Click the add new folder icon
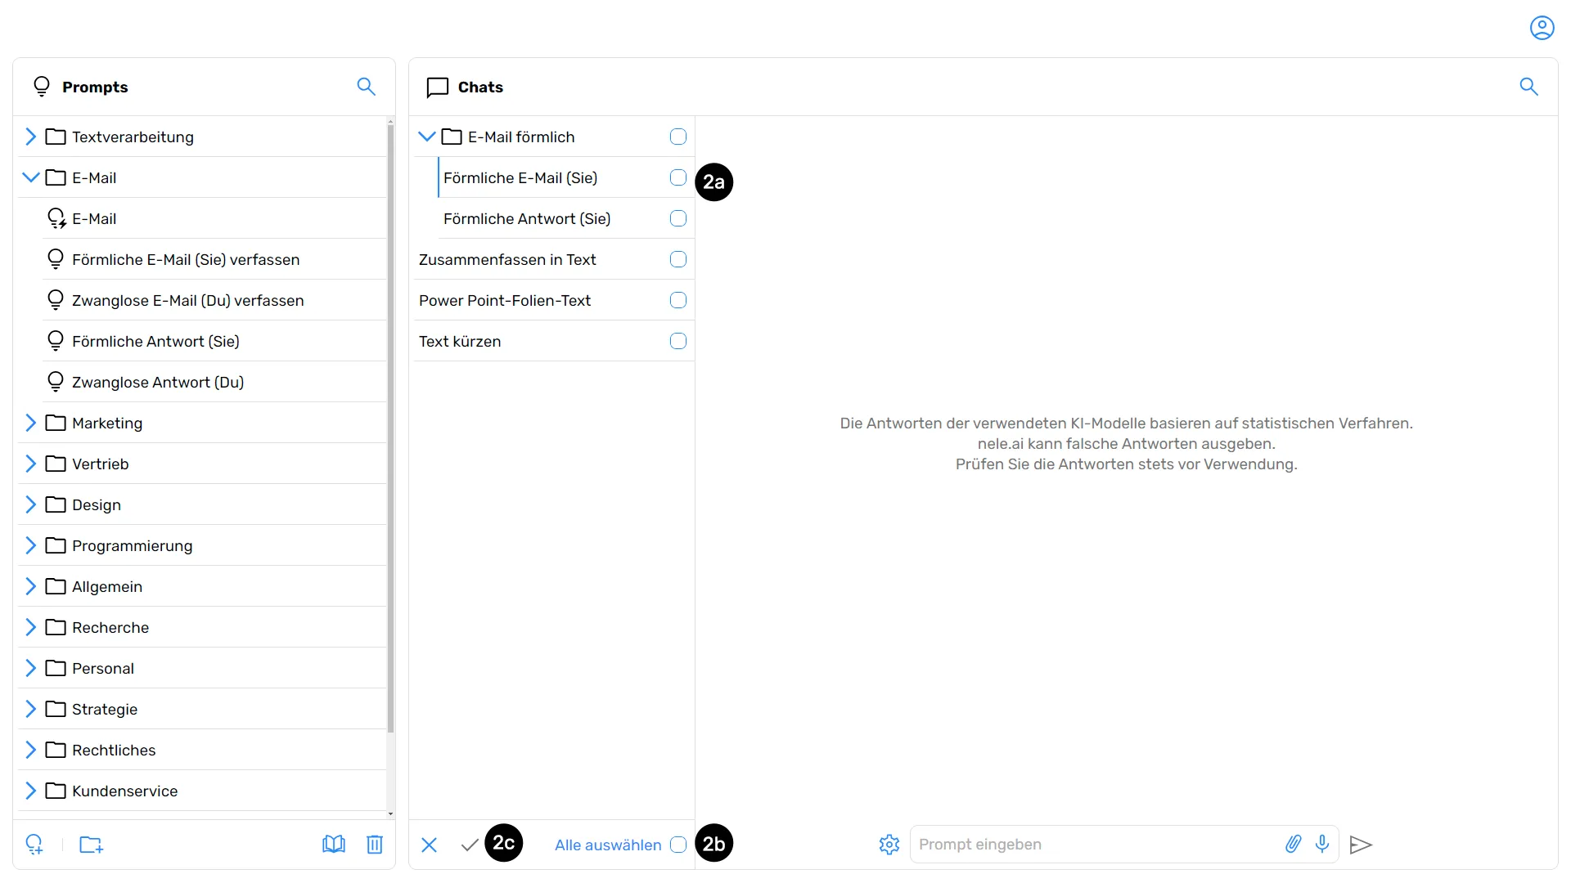The image size is (1571, 883). [91, 845]
